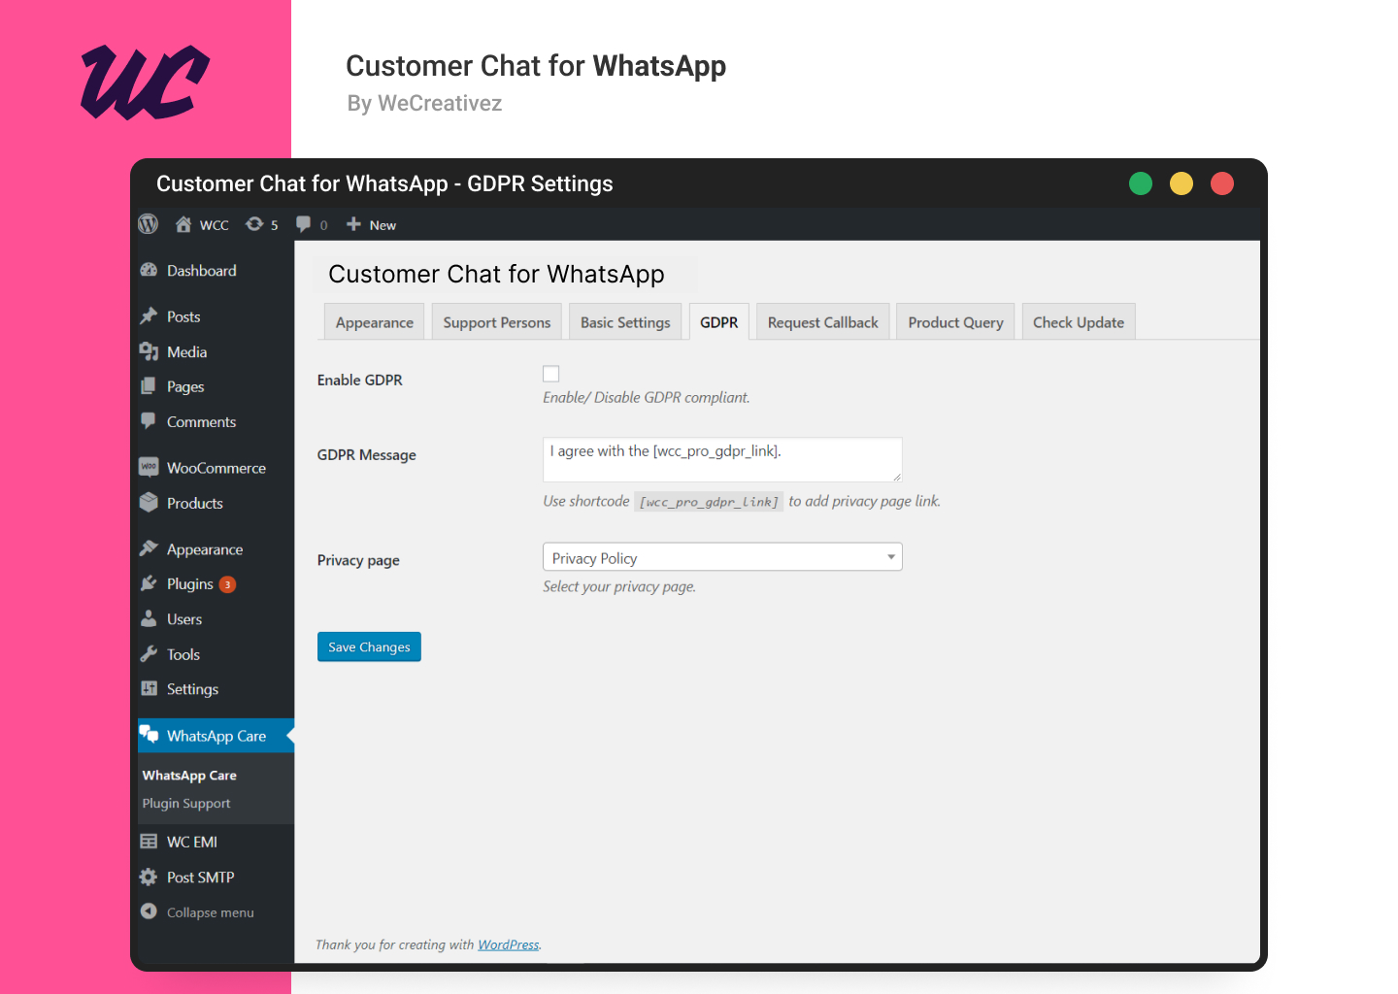Click the Collapse menu arrow icon
Screen dimensions: 1398x994
(x=149, y=911)
